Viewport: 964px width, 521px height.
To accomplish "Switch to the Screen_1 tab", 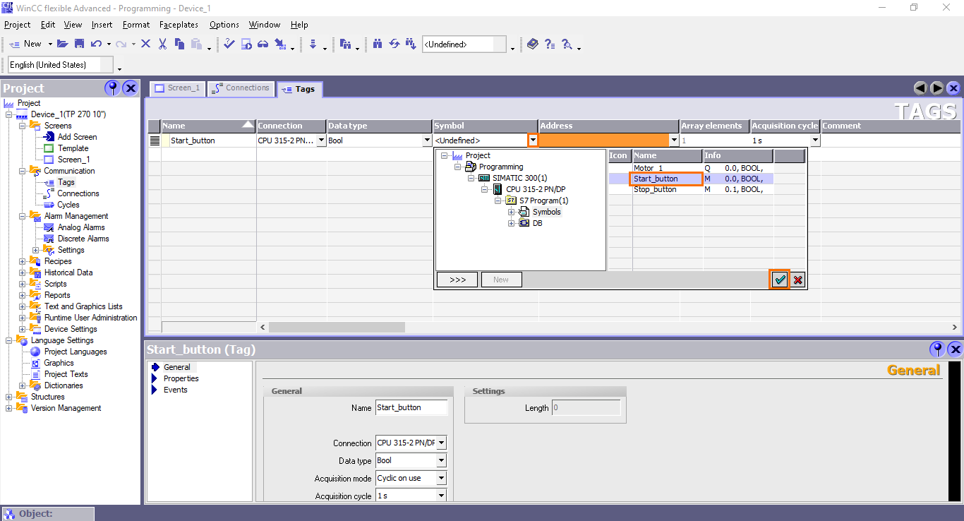I will (x=176, y=88).
